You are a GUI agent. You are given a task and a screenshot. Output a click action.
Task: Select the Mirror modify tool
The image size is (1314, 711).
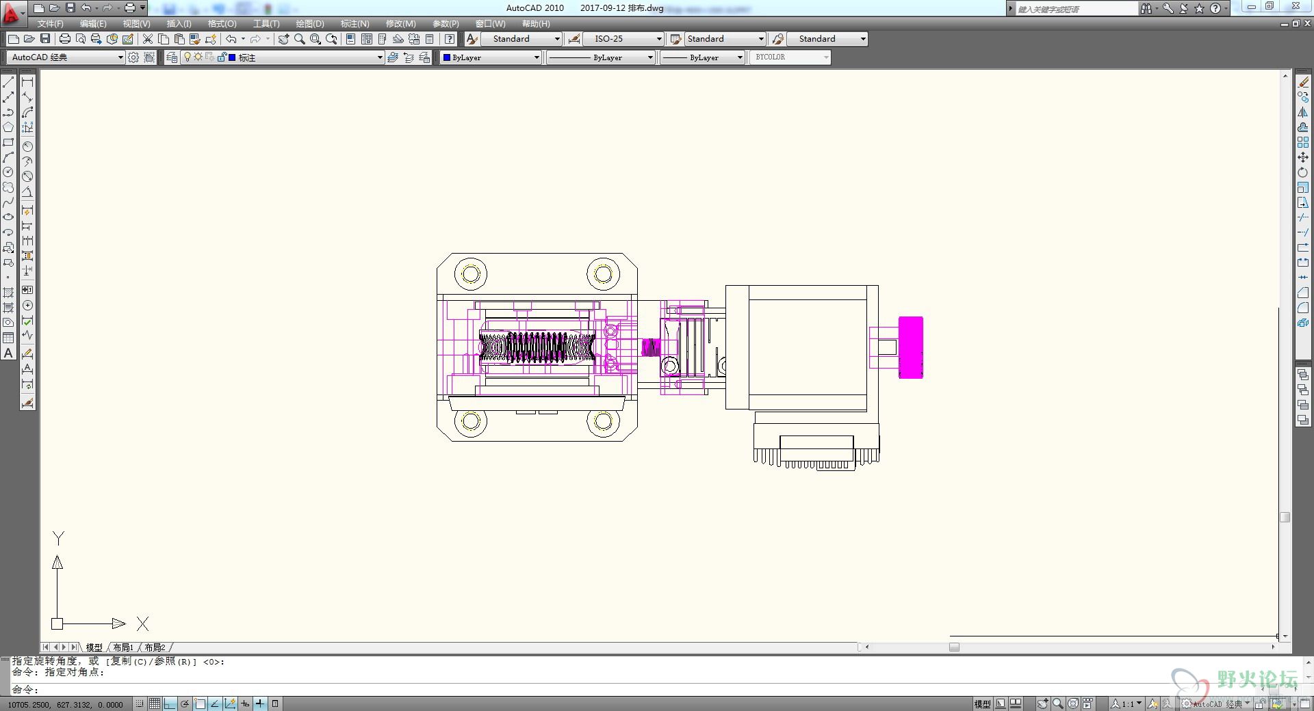[1303, 112]
